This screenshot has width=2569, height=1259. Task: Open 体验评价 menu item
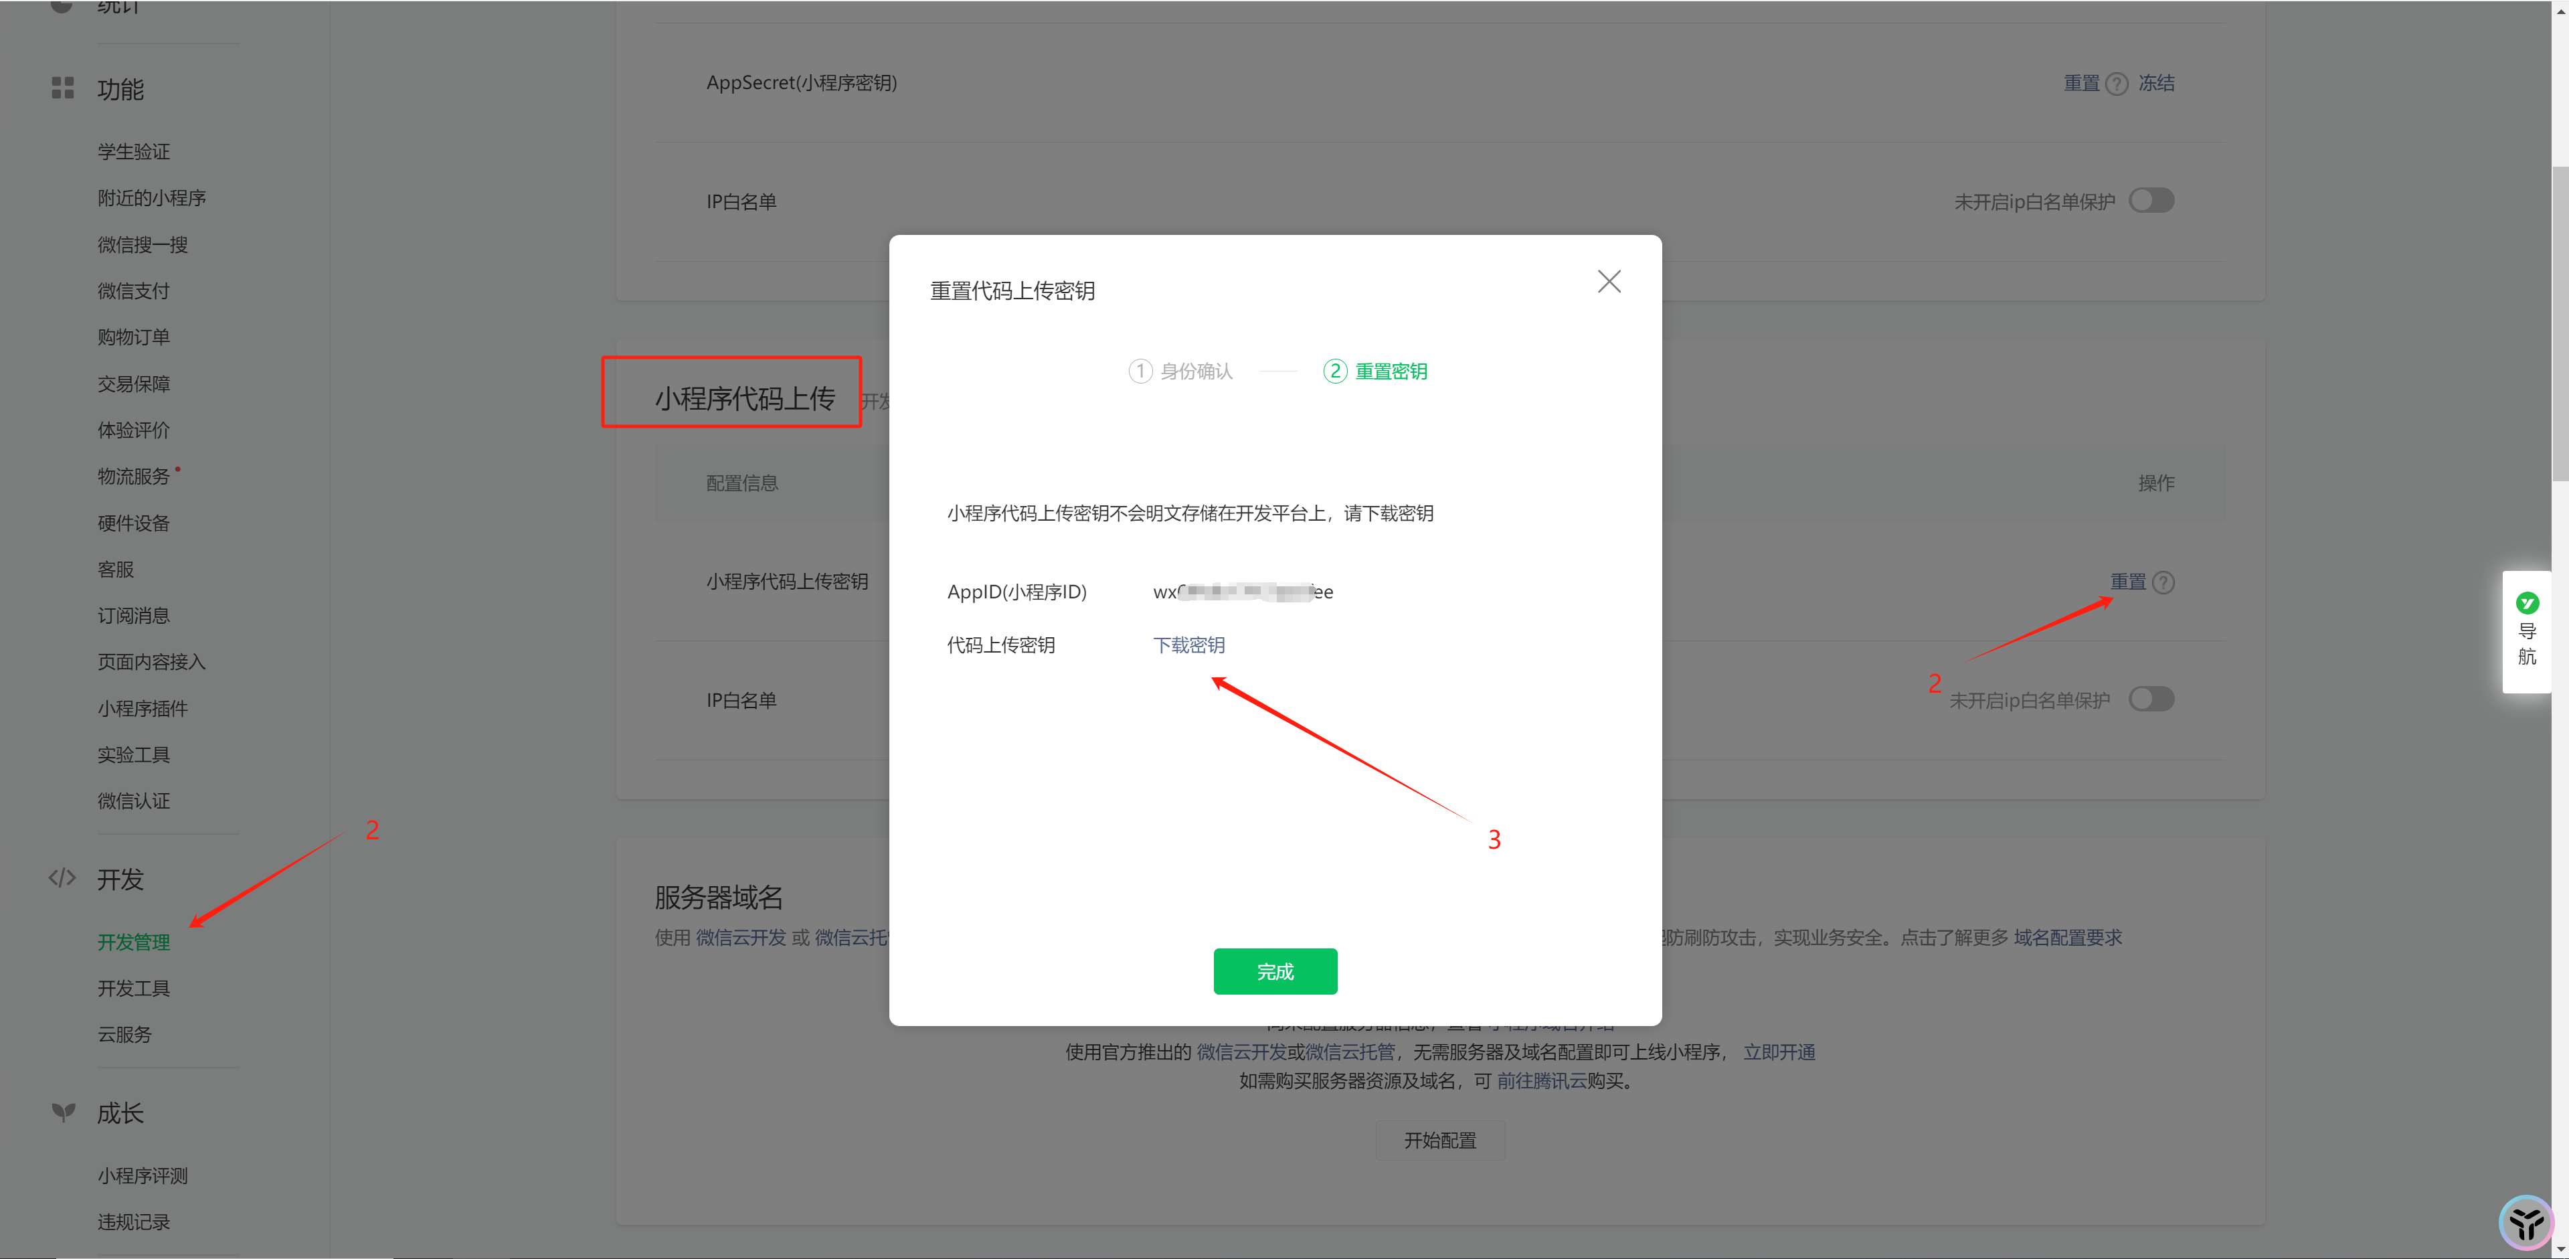click(x=134, y=430)
